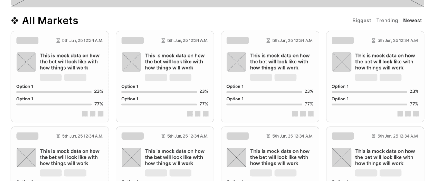The height and width of the screenshot is (181, 436).
Task: Click the hourglass icon in third top-row card
Action: [268, 40]
